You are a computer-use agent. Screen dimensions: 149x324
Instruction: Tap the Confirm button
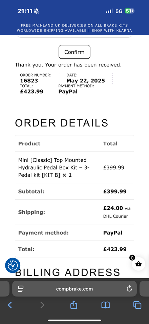(74, 52)
